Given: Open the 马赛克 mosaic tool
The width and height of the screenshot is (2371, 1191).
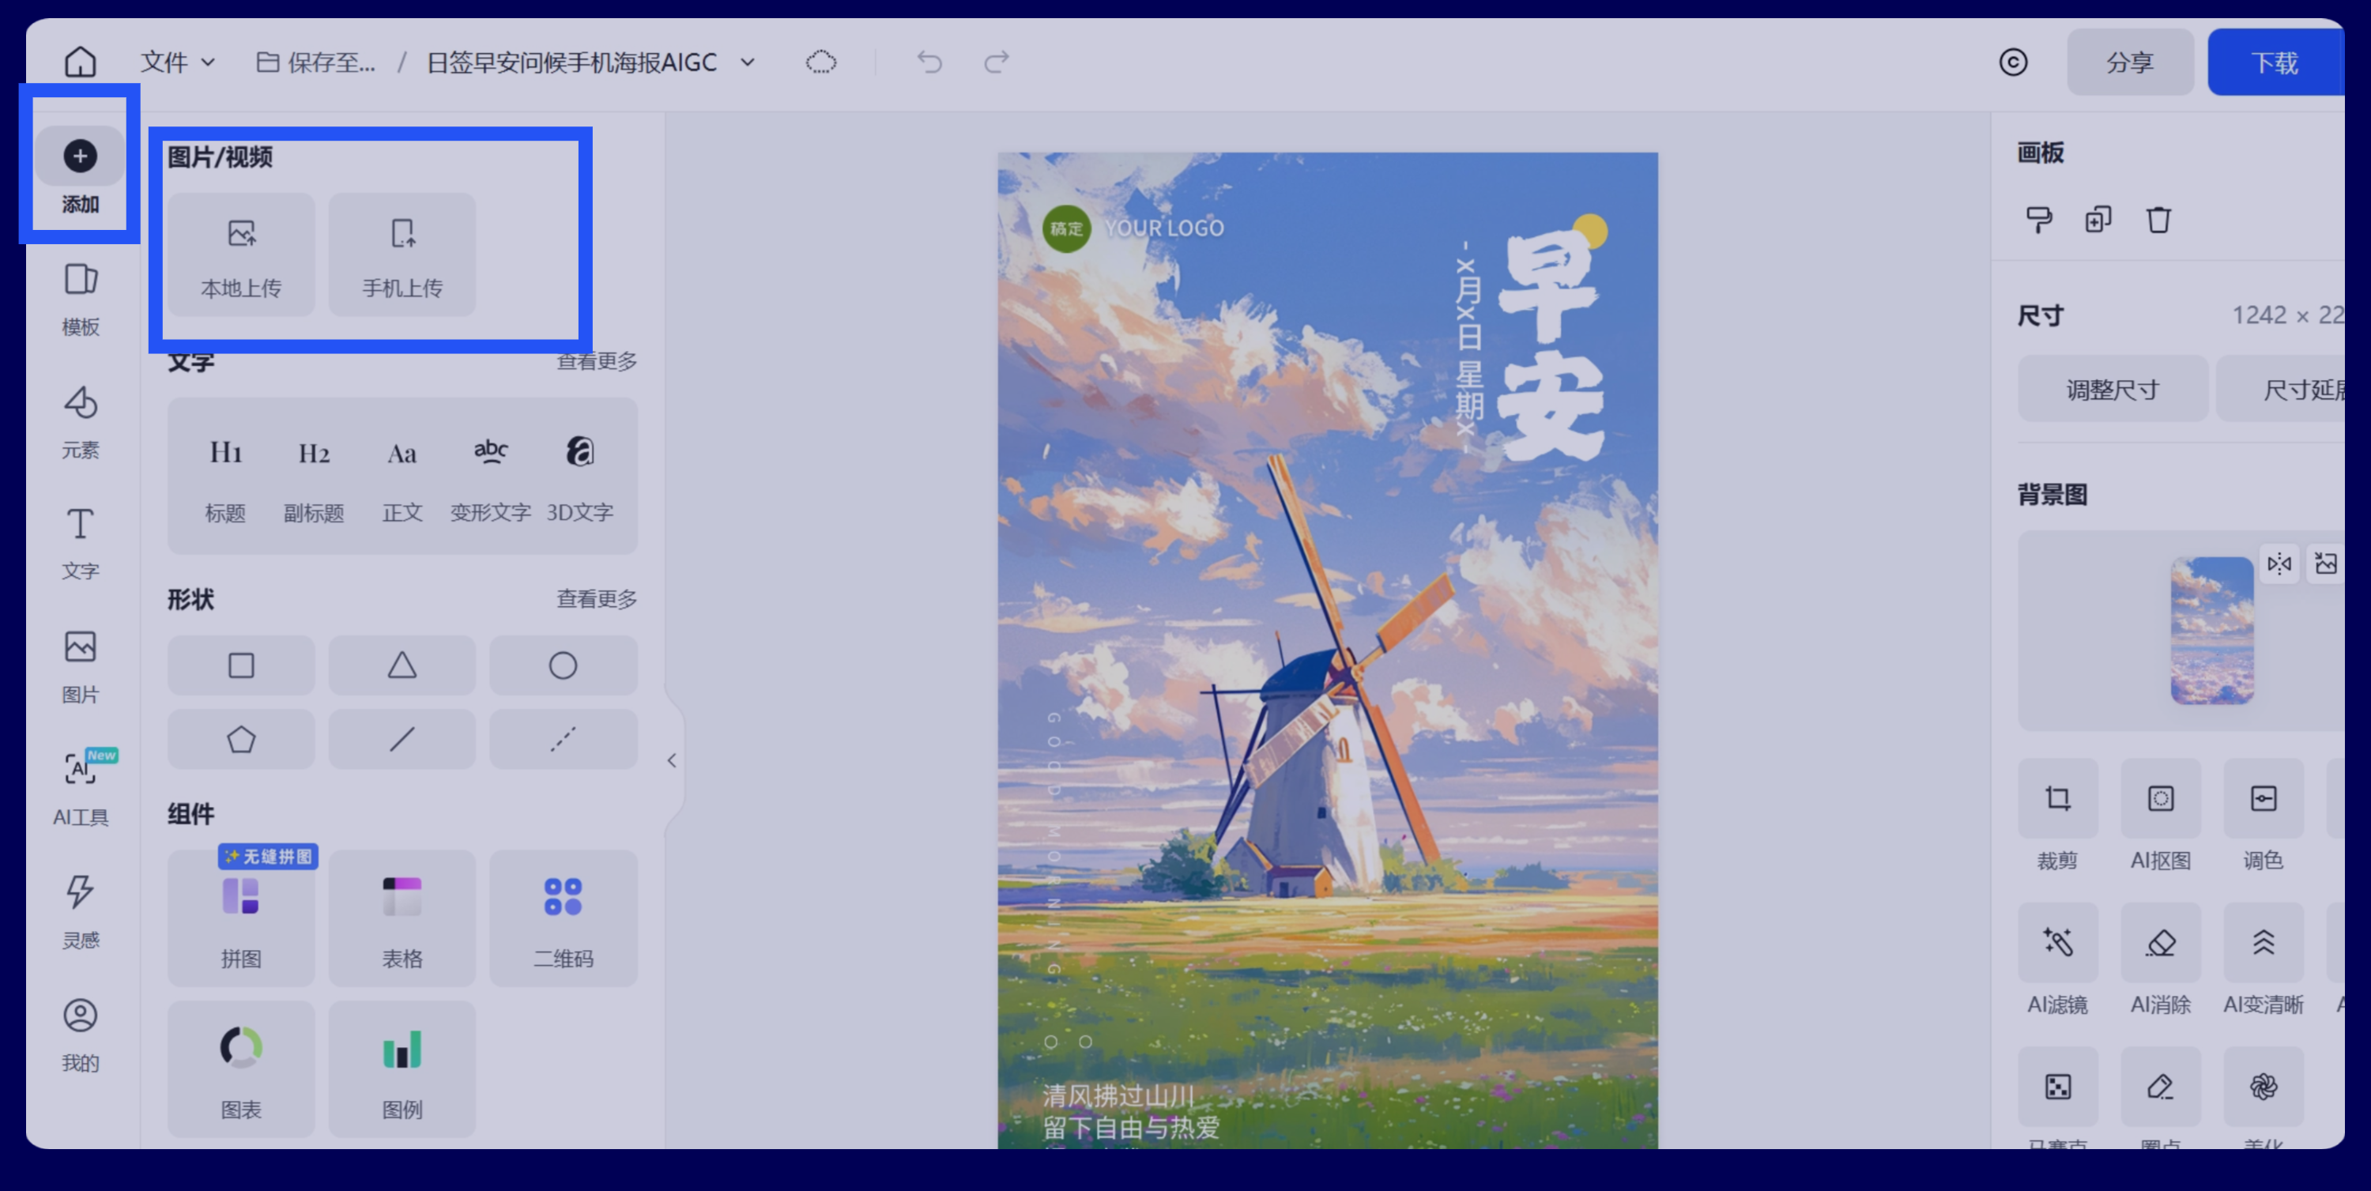Looking at the screenshot, I should [2057, 1097].
